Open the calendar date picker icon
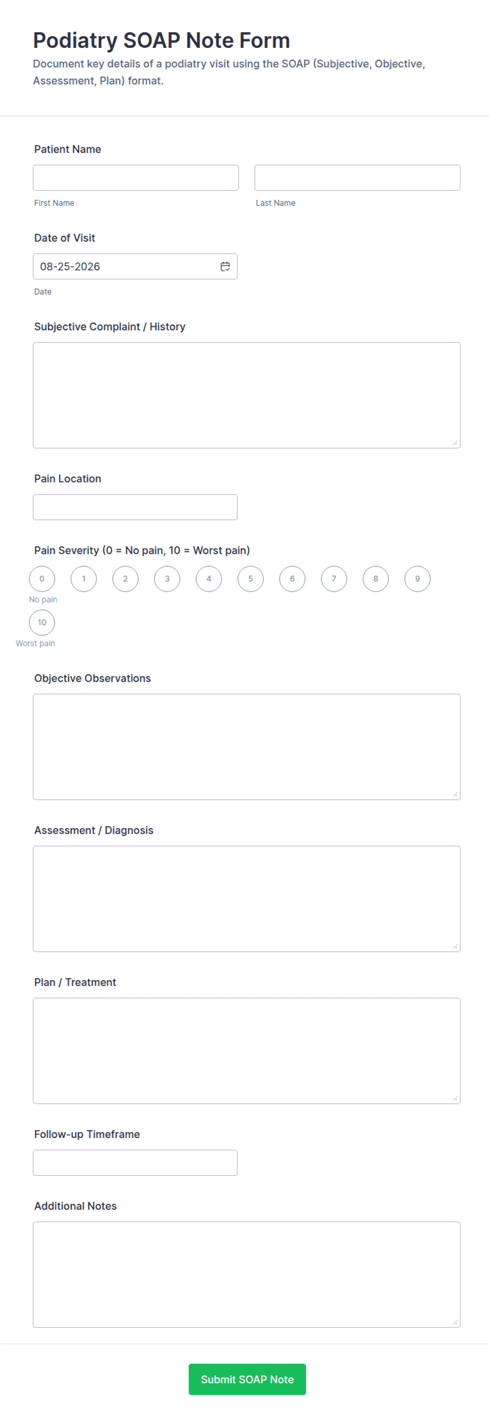This screenshot has width=489, height=1421. pyautogui.click(x=225, y=266)
